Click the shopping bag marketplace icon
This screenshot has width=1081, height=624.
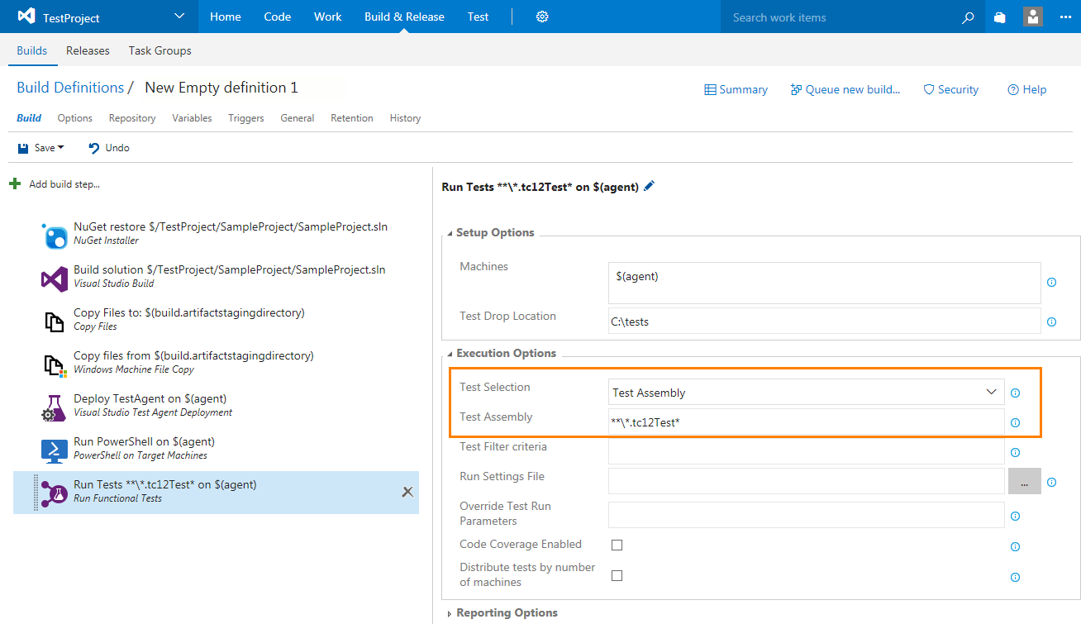1000,17
